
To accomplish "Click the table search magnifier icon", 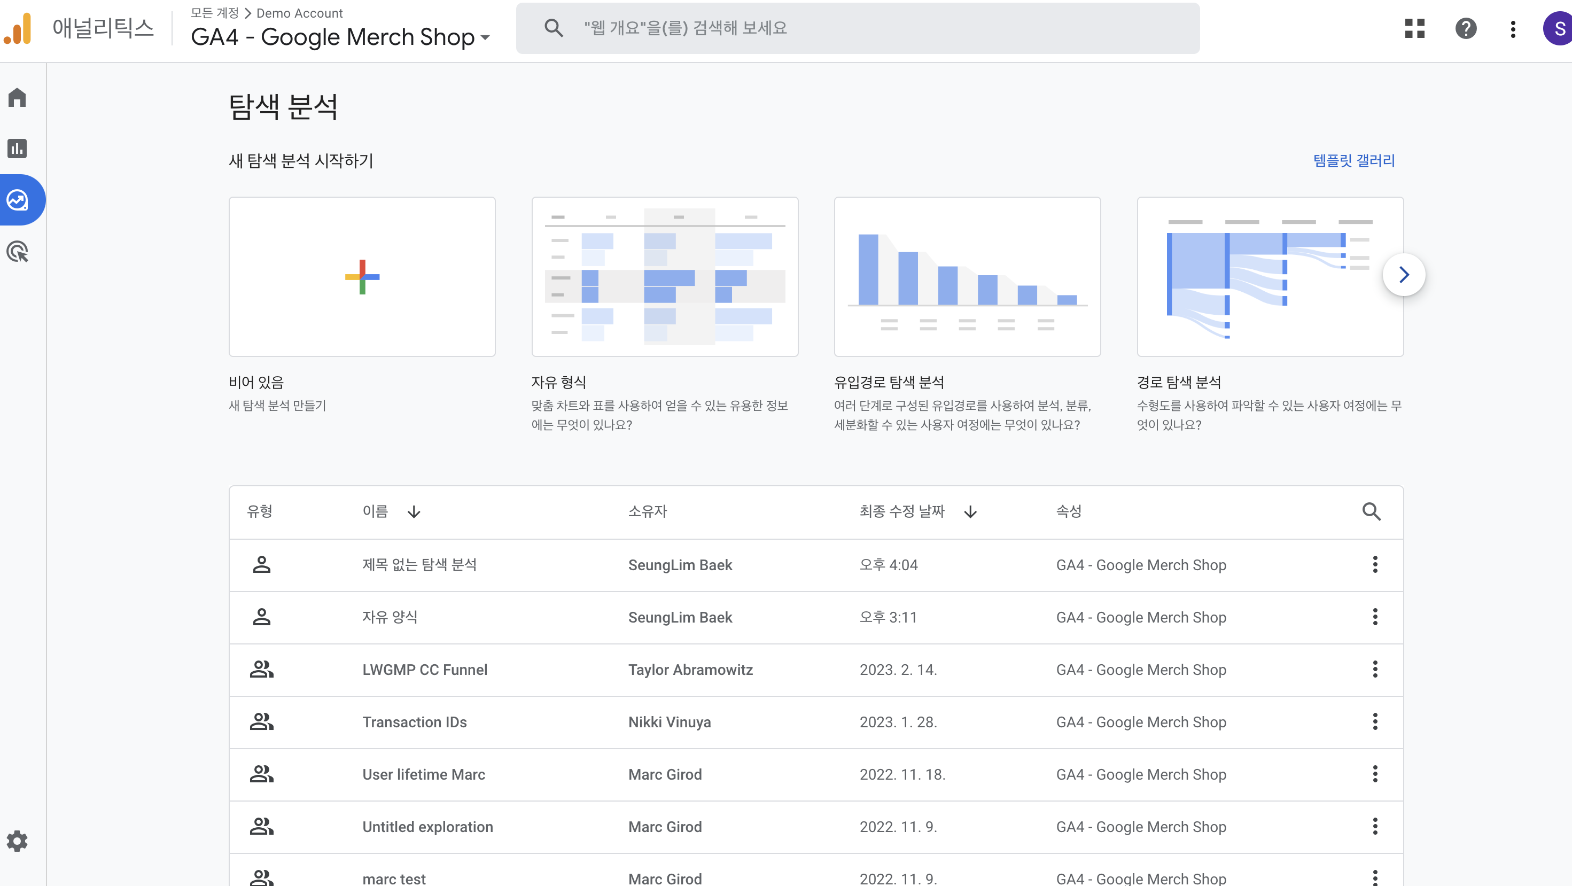I will click(x=1371, y=511).
